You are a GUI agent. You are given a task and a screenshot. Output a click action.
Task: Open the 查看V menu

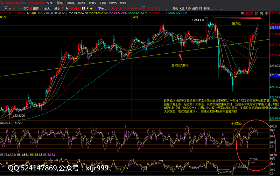pos(92,3)
